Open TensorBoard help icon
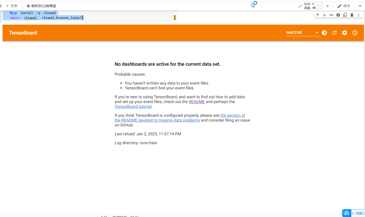The width and height of the screenshot is (365, 217). 355,33
